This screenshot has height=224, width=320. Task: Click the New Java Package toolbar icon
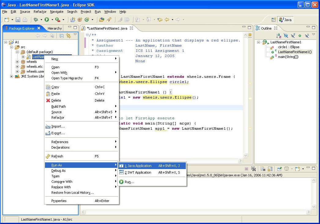pos(80,20)
